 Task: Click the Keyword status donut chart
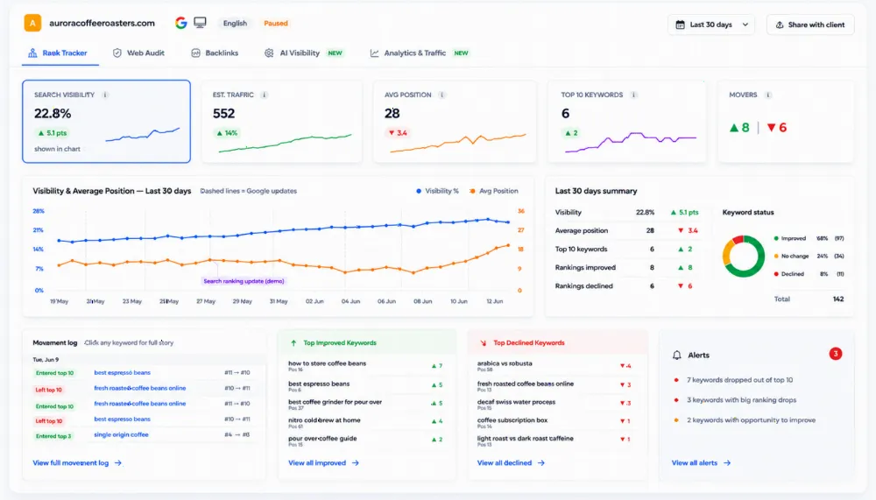[744, 256]
